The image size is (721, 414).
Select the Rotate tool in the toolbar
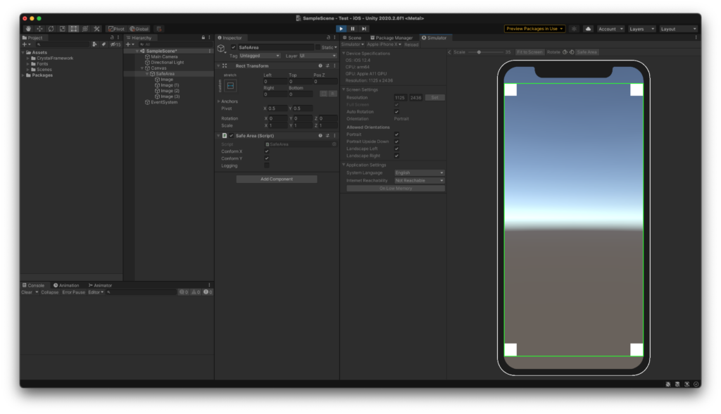[x=52, y=27]
